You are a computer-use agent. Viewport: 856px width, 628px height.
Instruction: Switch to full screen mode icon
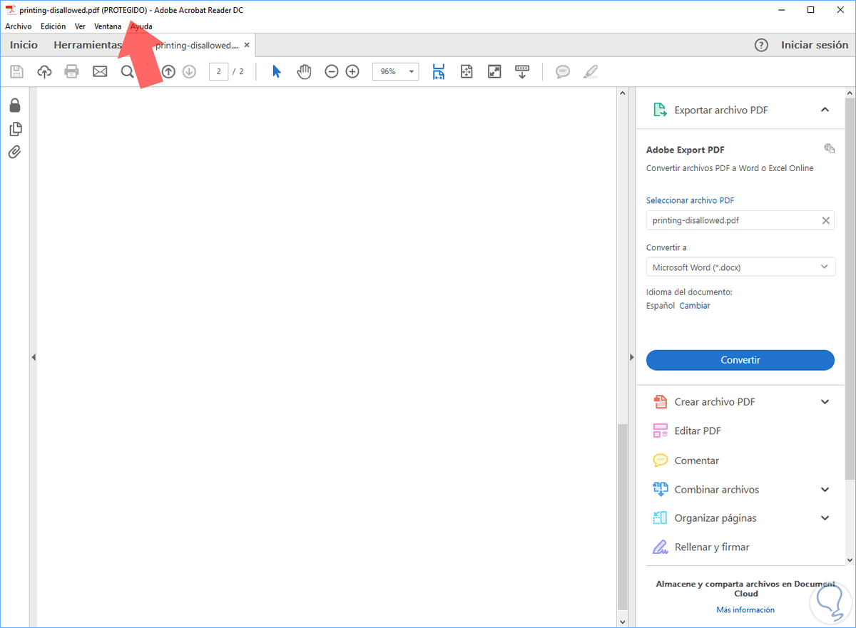tap(494, 72)
